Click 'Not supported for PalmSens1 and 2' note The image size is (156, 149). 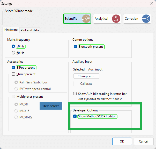tap(100, 99)
